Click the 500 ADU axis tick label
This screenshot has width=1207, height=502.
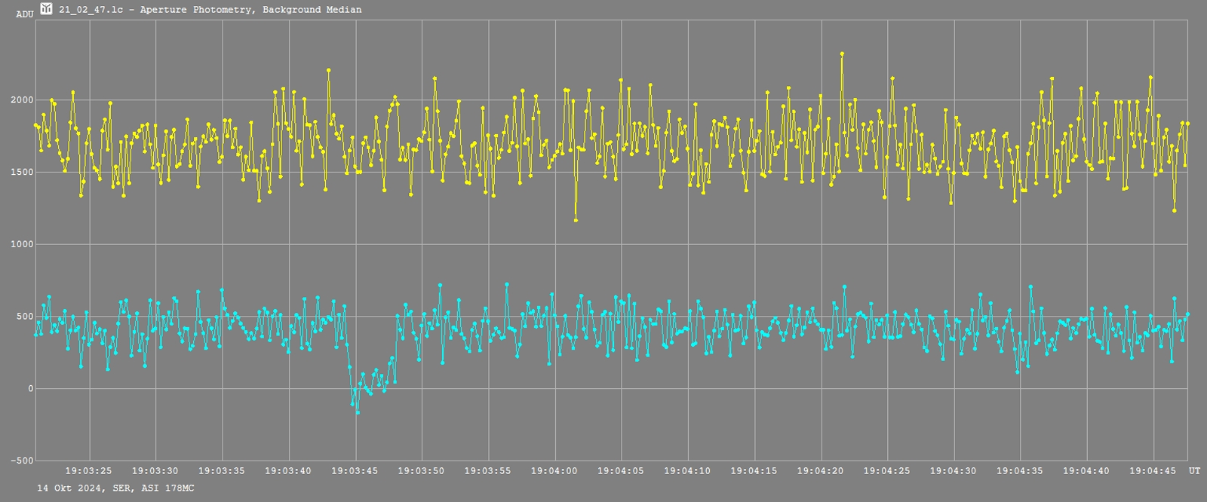click(x=24, y=317)
